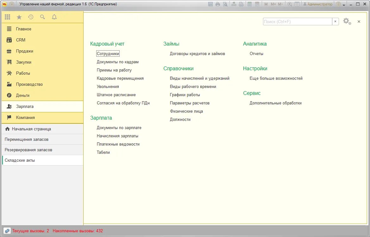
Task: Open Согласия на обработку ПДн link
Action: (123, 103)
